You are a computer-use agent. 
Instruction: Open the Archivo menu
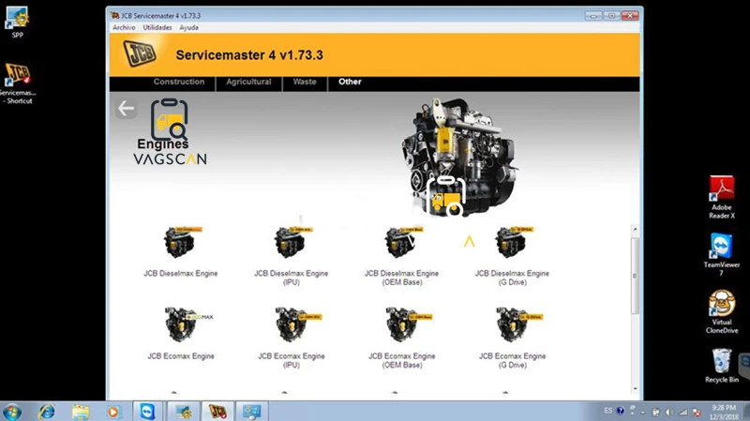click(124, 28)
